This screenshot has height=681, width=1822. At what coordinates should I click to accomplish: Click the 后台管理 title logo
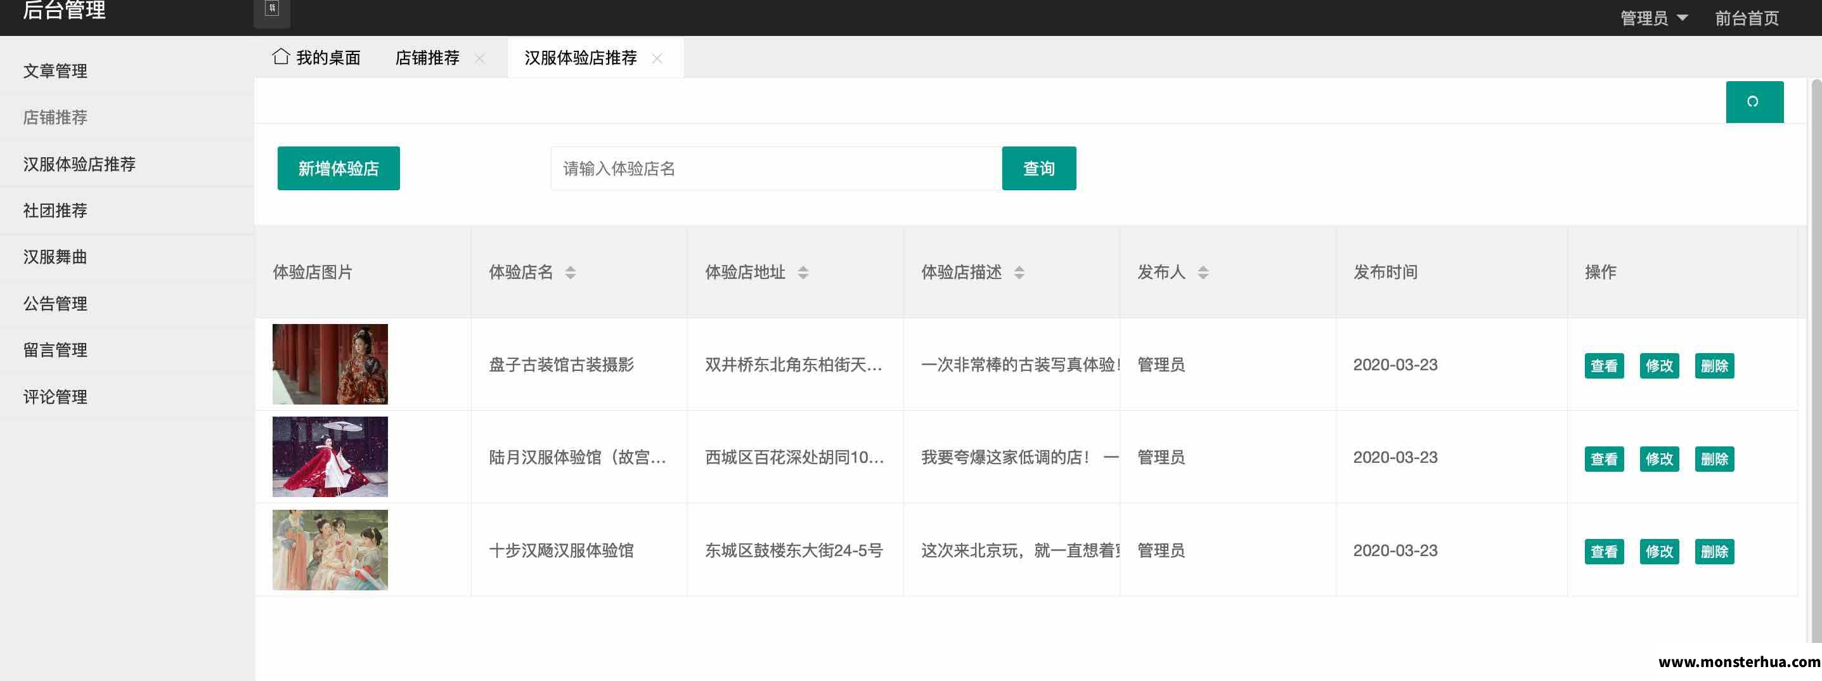pyautogui.click(x=65, y=10)
